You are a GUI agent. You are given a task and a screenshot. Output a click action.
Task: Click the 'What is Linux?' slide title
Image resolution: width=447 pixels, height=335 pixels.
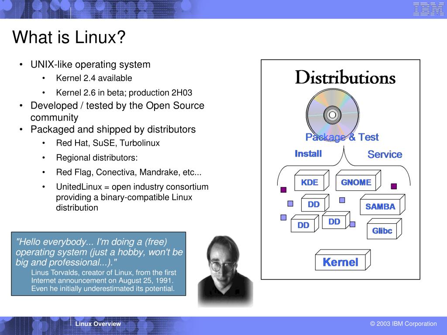[x=69, y=37]
